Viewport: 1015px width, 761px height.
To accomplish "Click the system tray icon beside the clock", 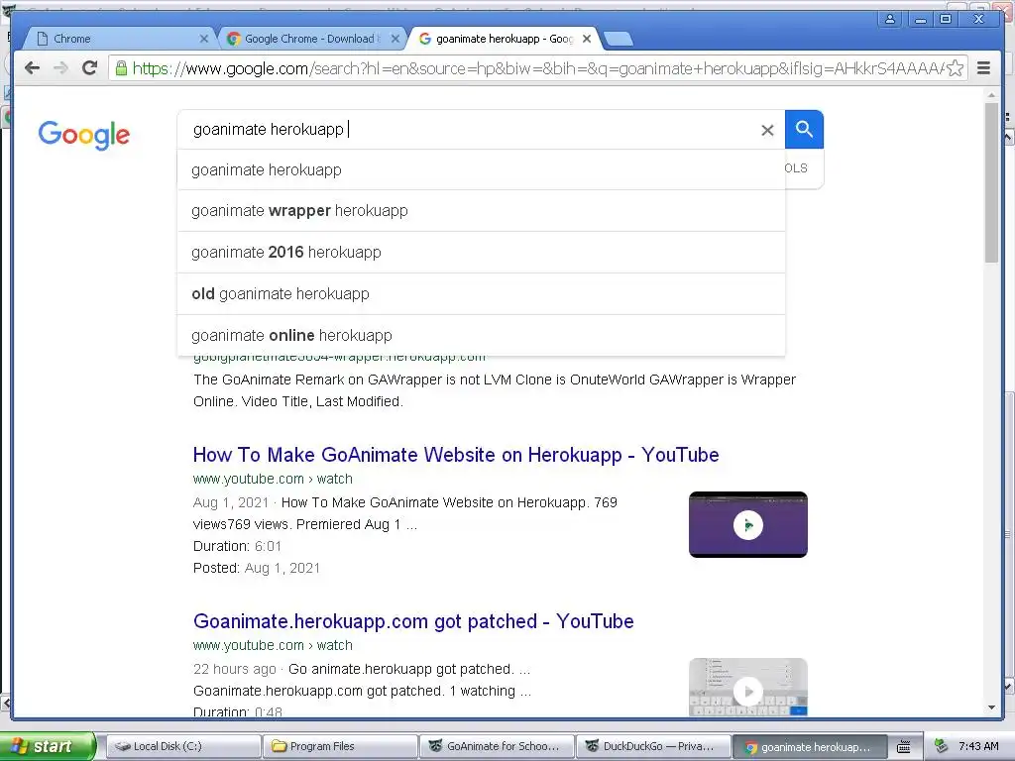I will (942, 746).
